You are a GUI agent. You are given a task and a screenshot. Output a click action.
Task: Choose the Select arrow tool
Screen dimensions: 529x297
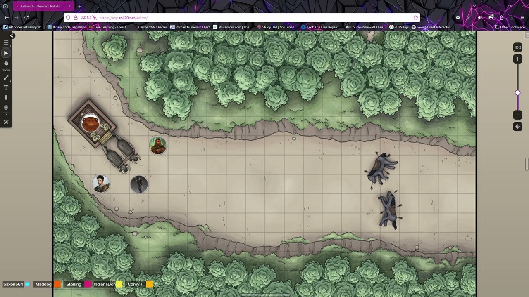[6, 53]
